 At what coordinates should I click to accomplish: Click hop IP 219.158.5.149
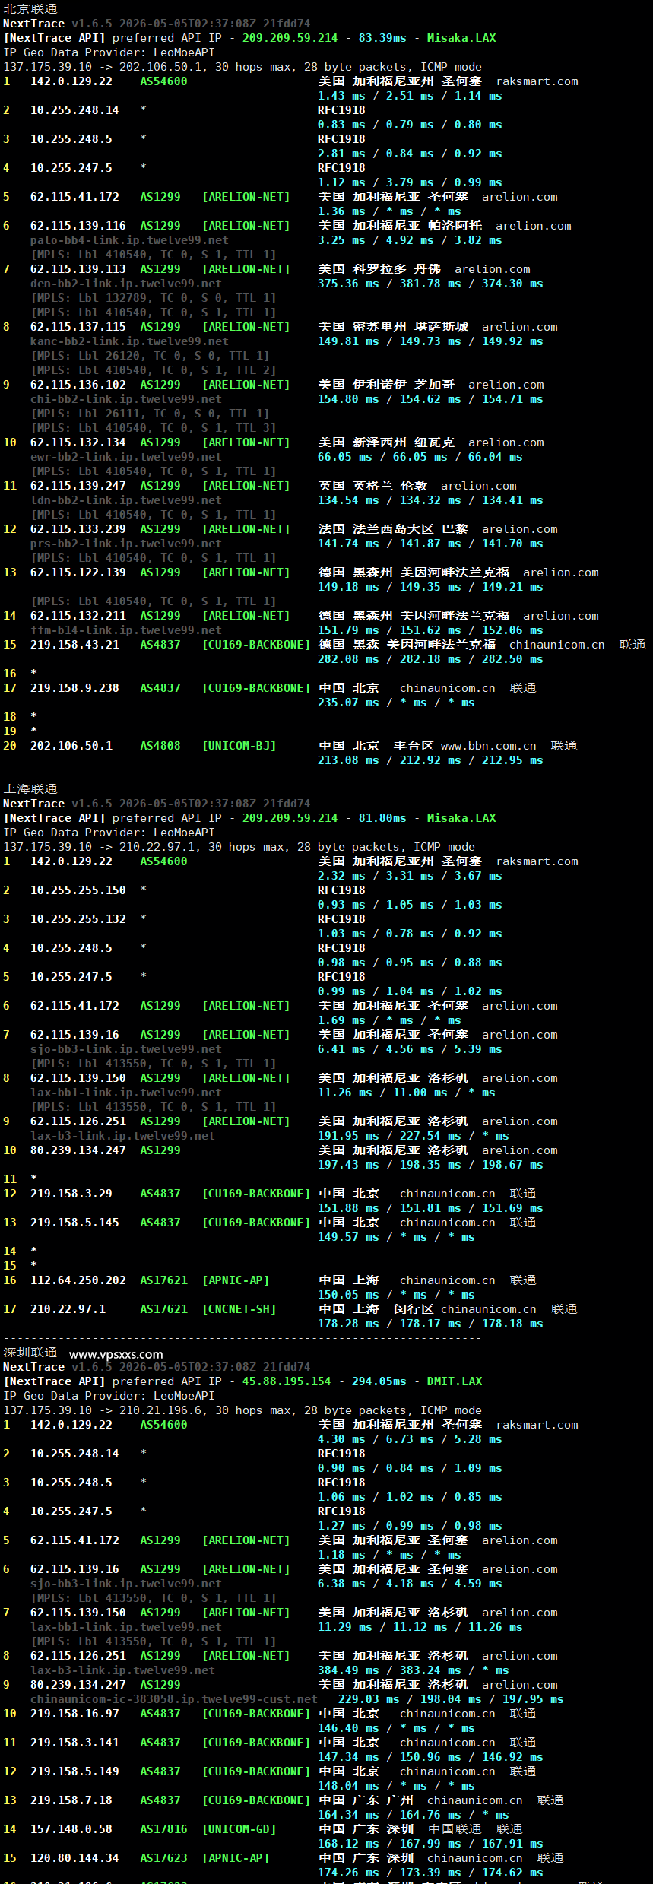[x=74, y=1771]
